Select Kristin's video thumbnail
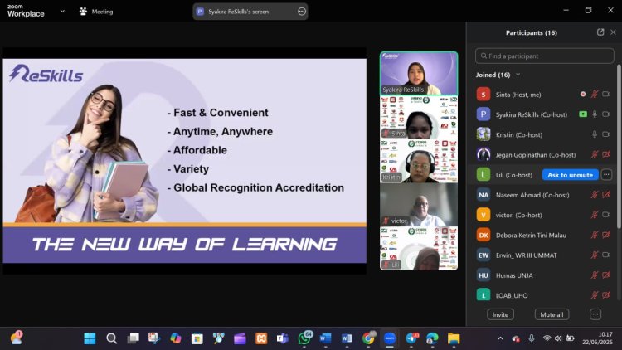Image resolution: width=622 pixels, height=350 pixels. (419, 161)
